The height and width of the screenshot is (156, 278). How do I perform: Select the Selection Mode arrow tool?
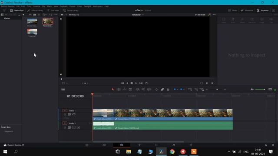[113, 90]
